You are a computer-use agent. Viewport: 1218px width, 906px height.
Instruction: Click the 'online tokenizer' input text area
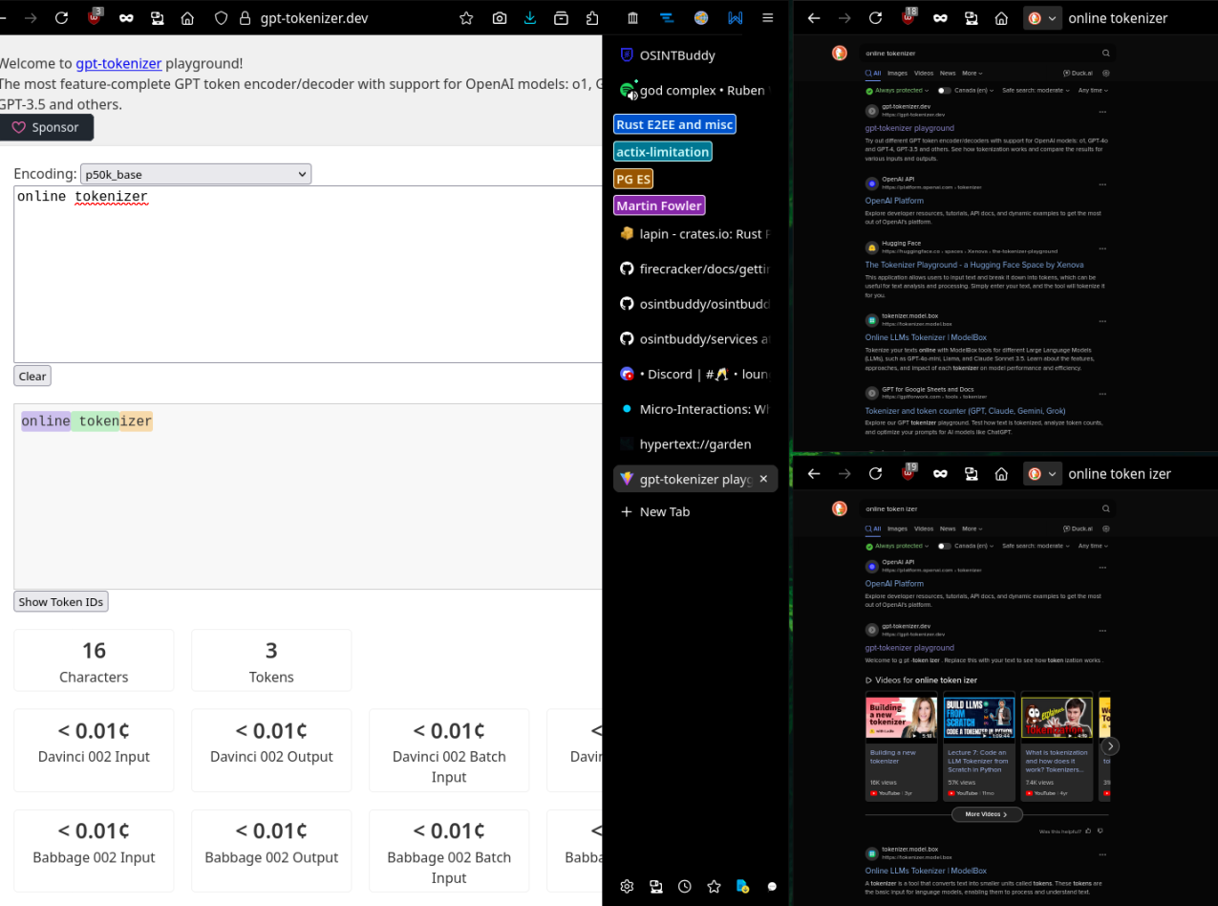tap(310, 274)
